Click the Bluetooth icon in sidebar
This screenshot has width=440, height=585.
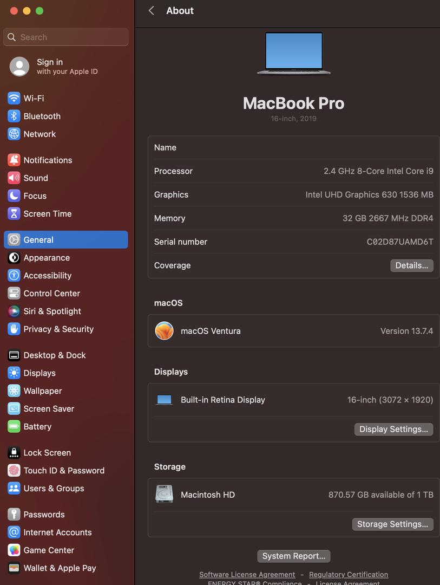(14, 116)
